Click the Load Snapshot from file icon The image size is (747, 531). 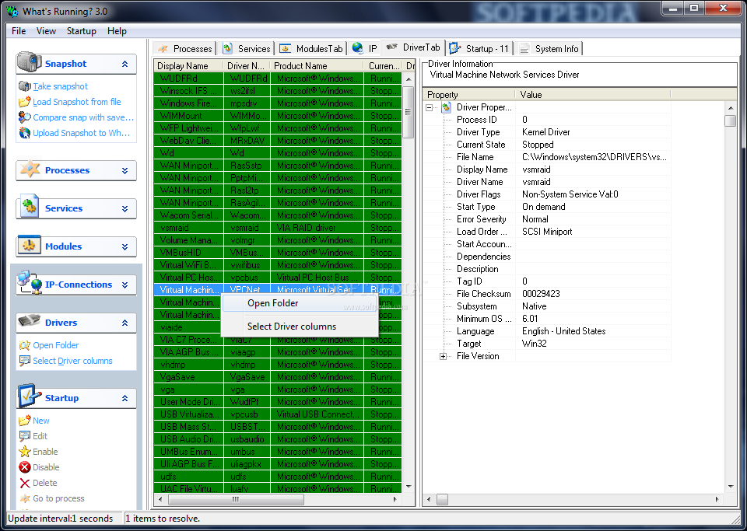pyautogui.click(x=25, y=102)
